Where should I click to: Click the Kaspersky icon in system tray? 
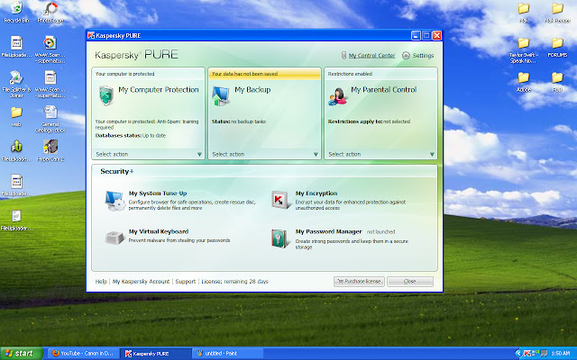pyautogui.click(x=527, y=354)
